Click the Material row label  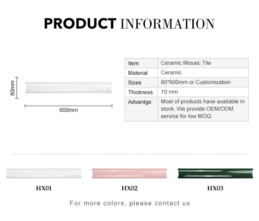(138, 73)
